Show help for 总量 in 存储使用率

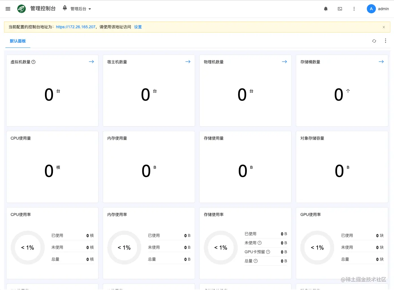(256, 261)
